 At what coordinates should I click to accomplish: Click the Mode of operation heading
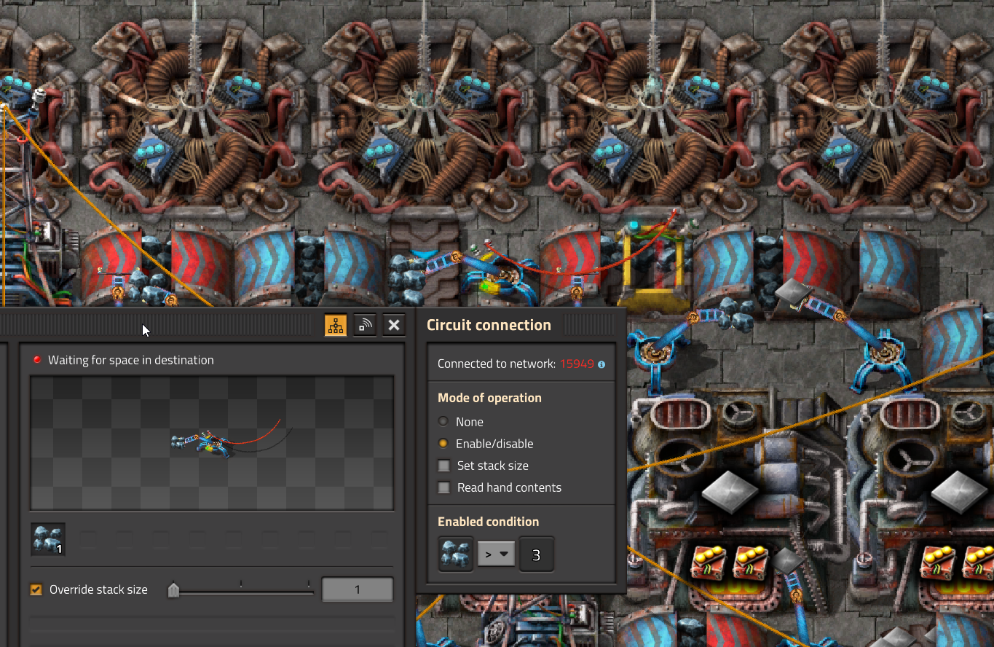pos(489,398)
